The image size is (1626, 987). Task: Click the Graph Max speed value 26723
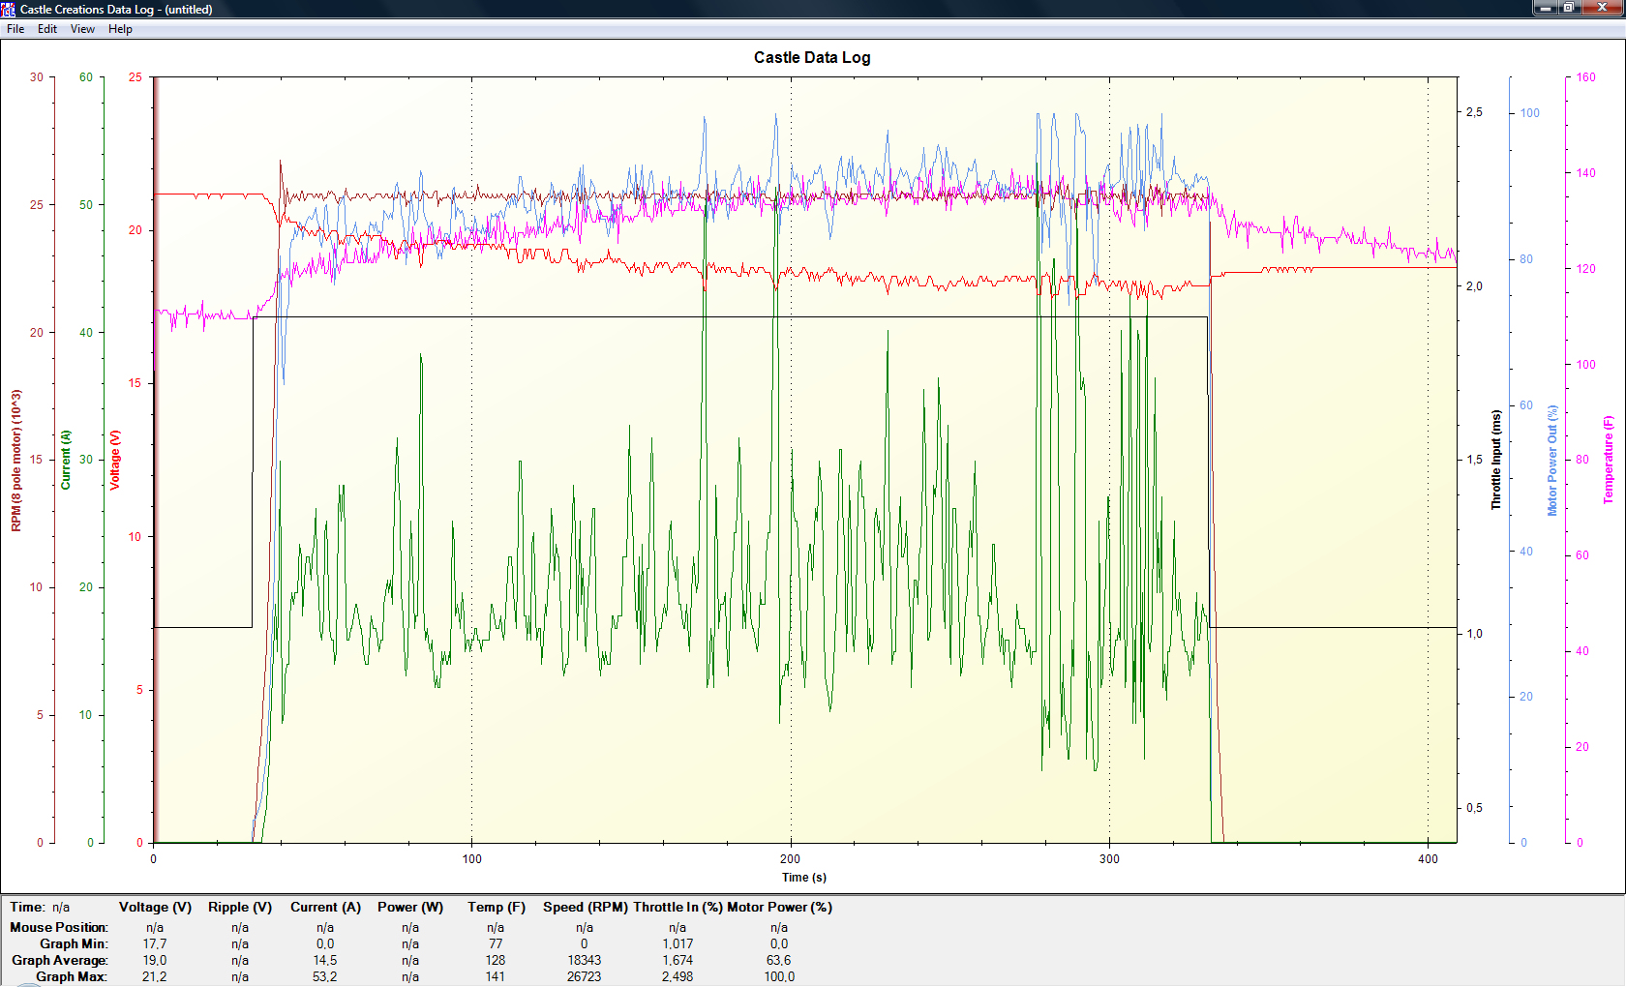[585, 977]
